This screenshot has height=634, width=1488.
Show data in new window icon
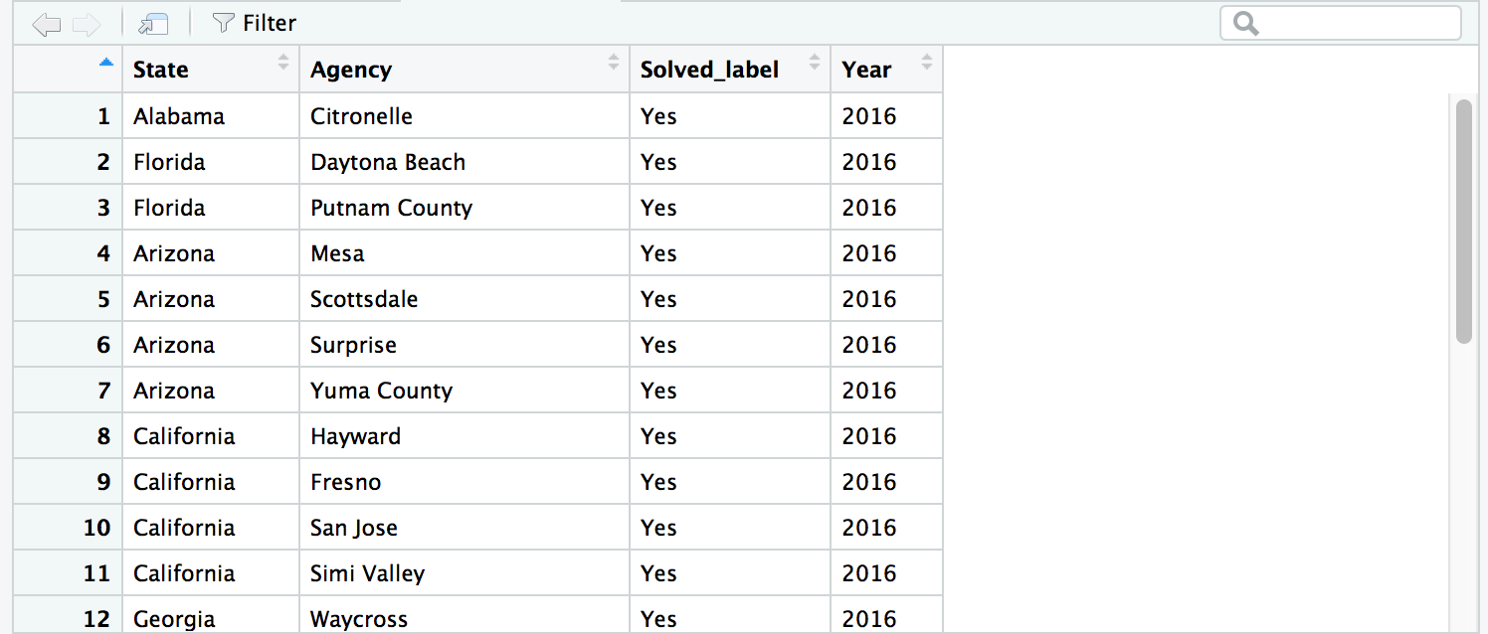pos(153,24)
